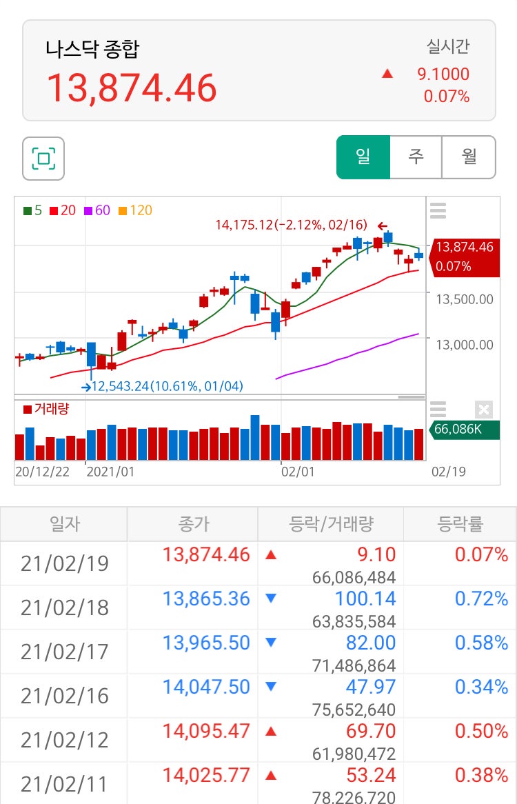
Task: Toggle the red 20-day average legend
Action: click(x=63, y=210)
